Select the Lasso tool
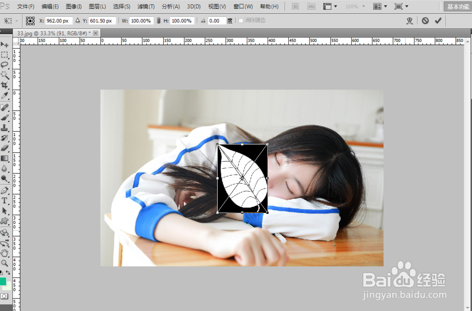 [5, 65]
